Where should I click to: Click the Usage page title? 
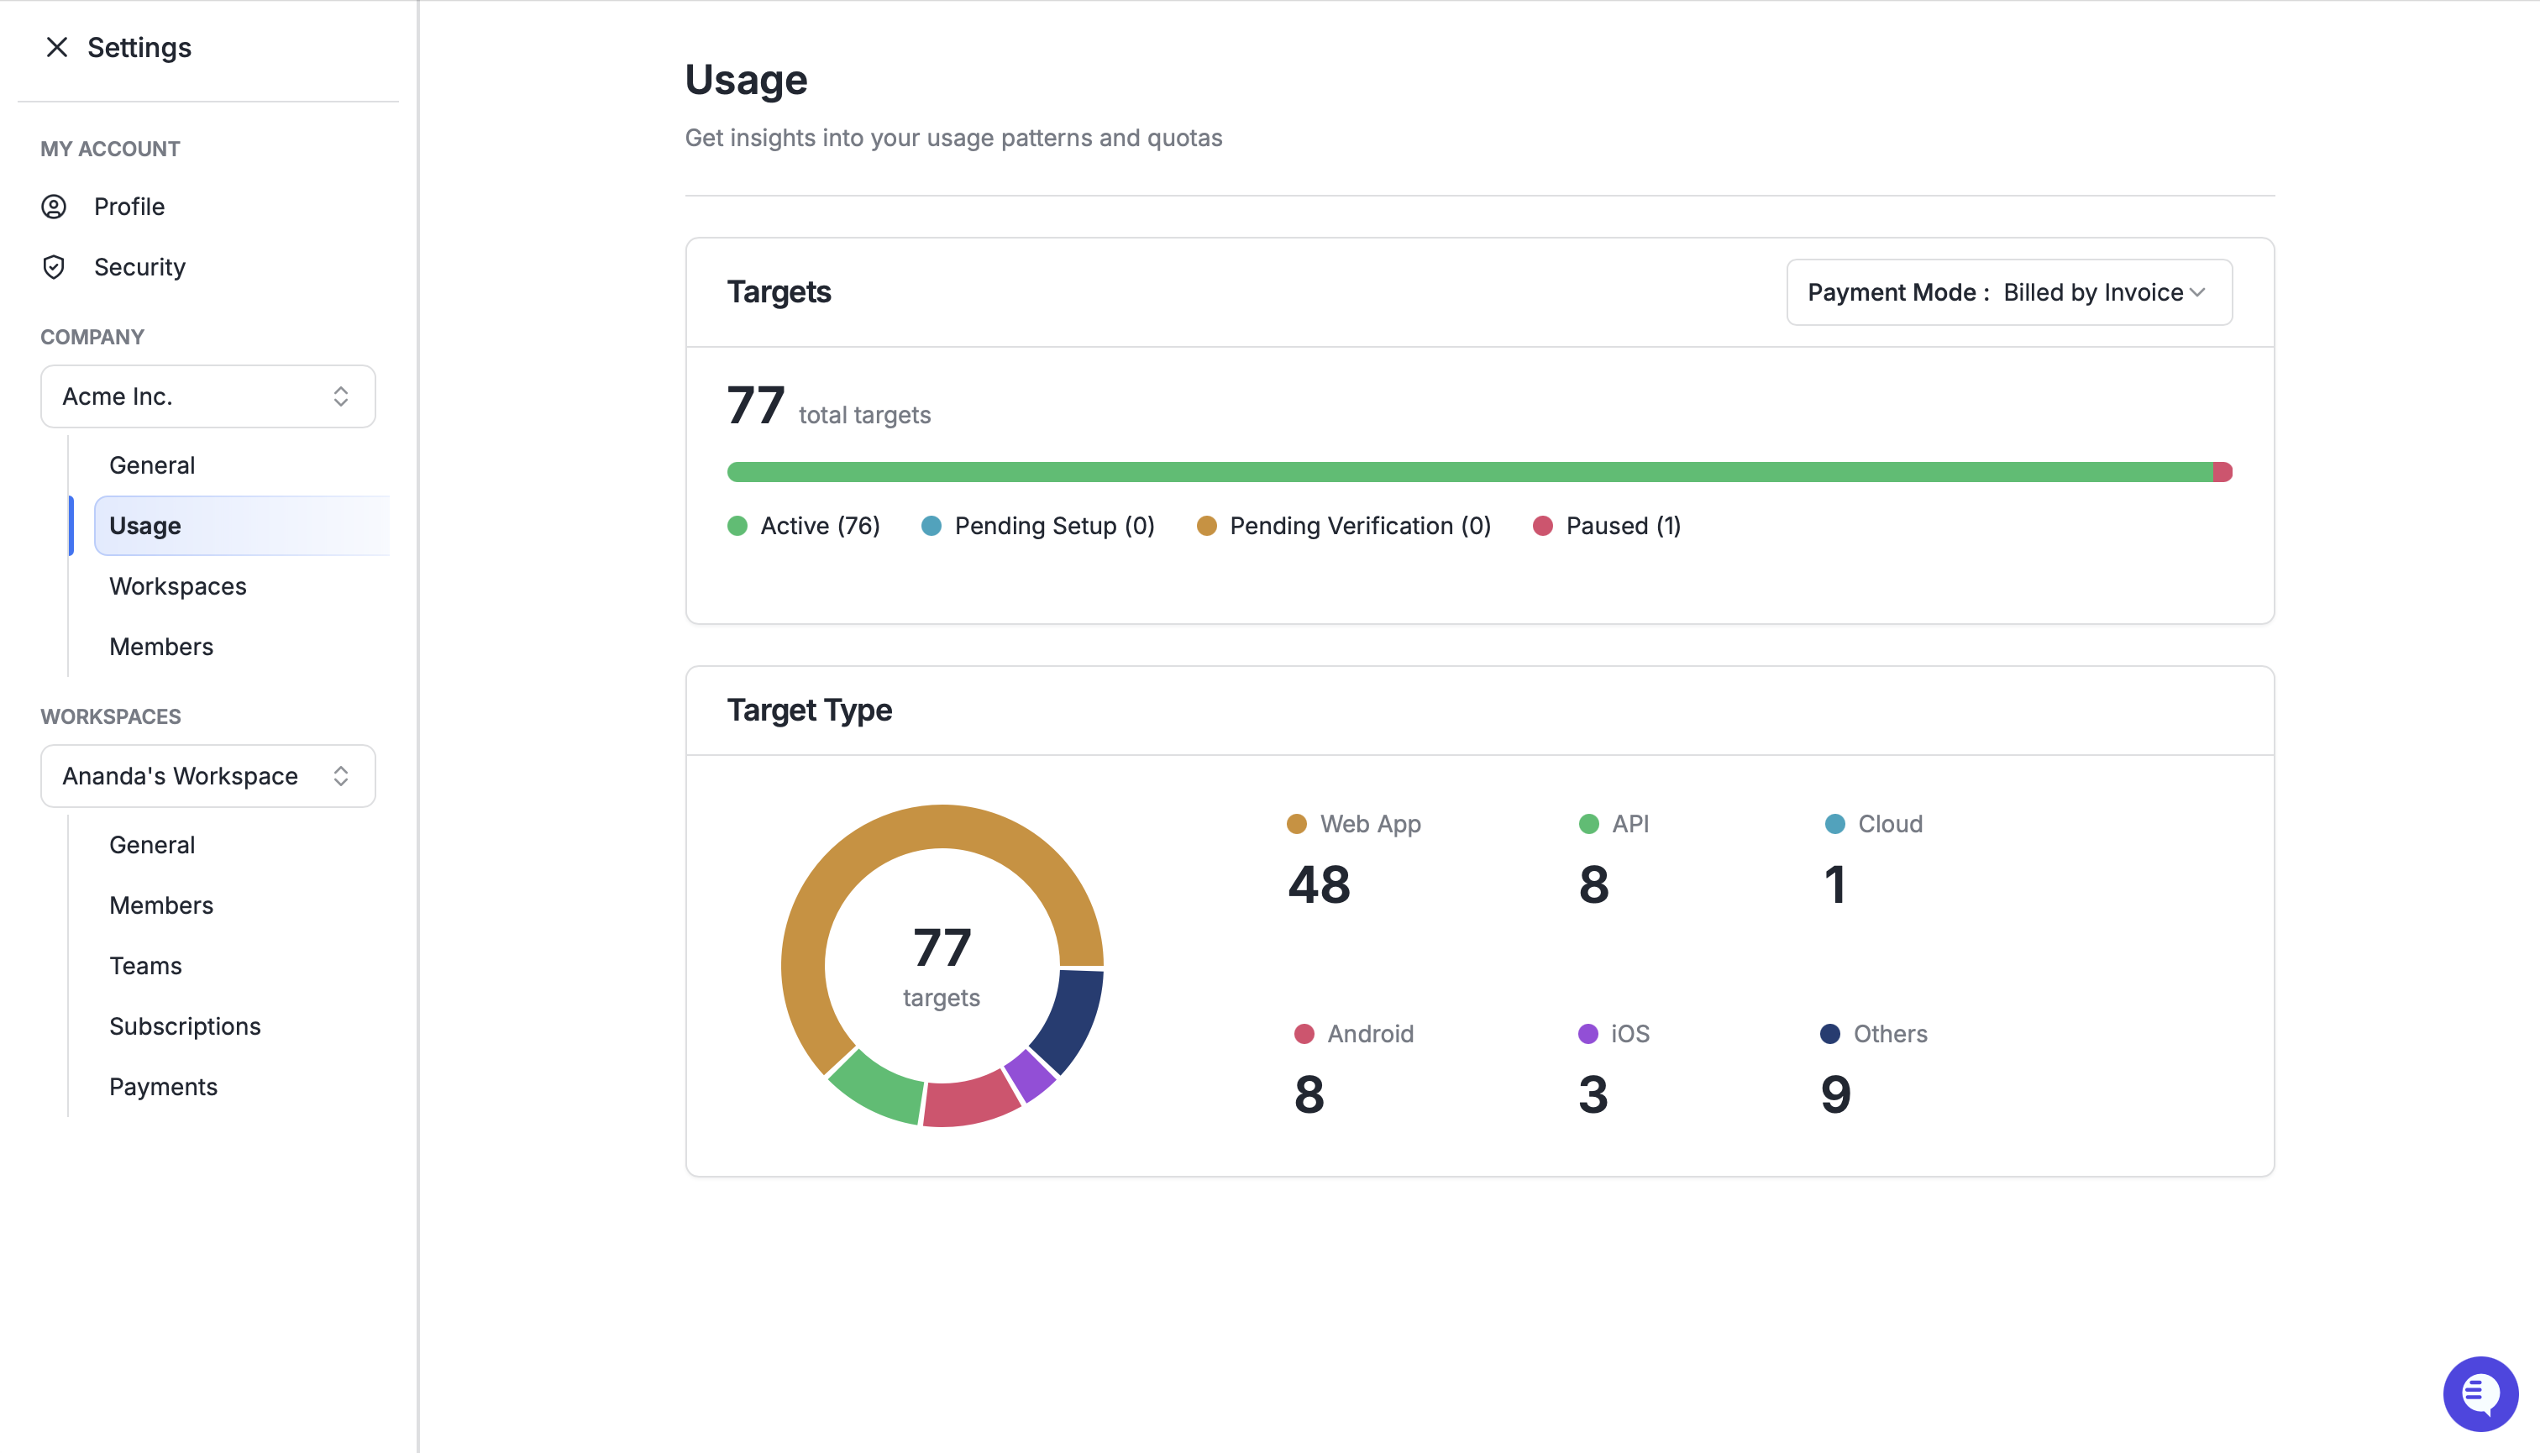point(746,80)
